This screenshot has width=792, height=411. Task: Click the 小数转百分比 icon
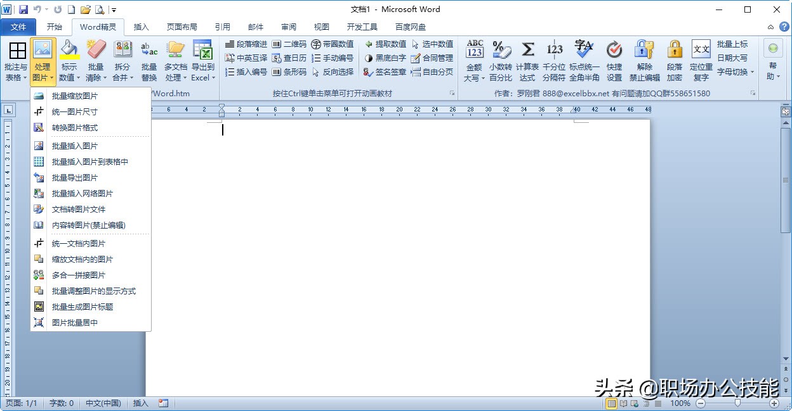pos(501,61)
